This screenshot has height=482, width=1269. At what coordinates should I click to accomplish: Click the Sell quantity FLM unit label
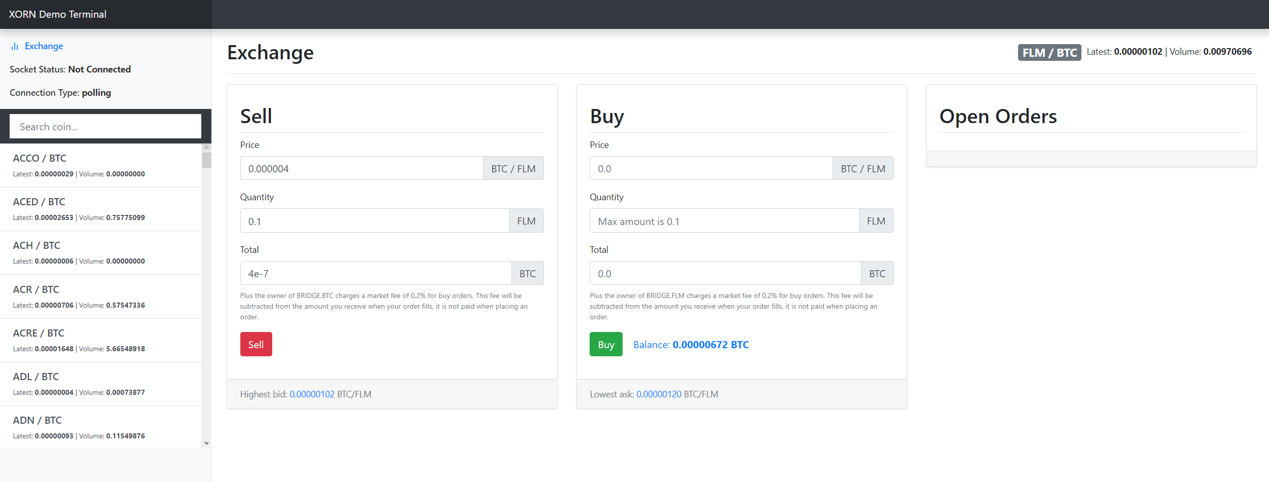[x=526, y=221]
